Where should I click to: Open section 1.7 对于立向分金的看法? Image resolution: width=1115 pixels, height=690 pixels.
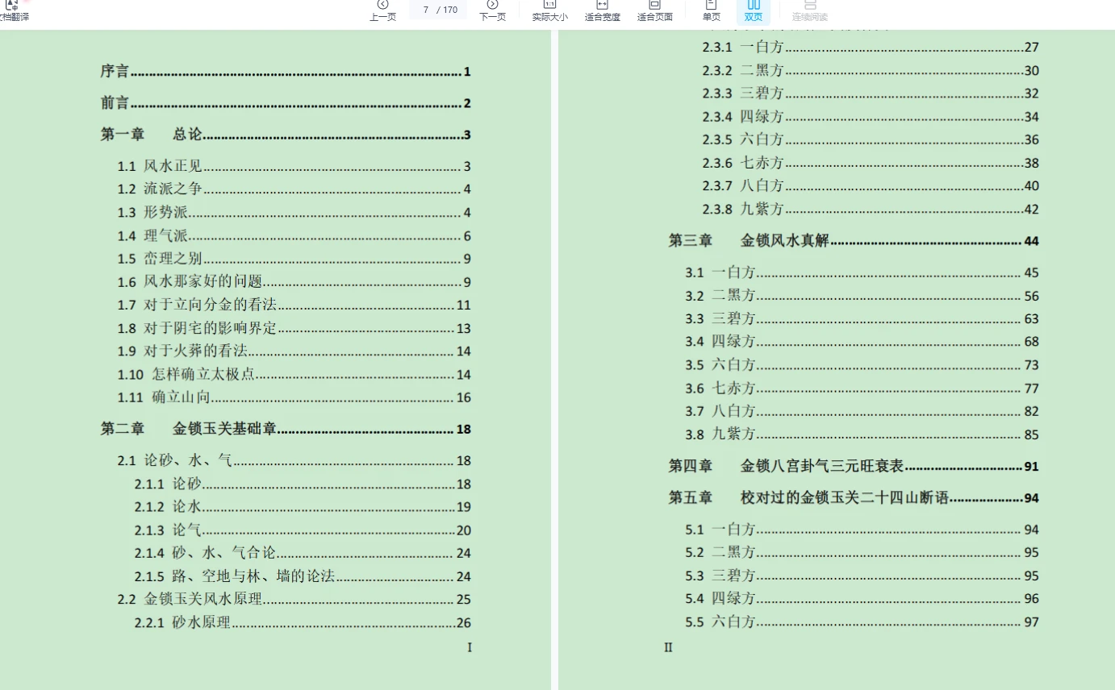click(294, 306)
